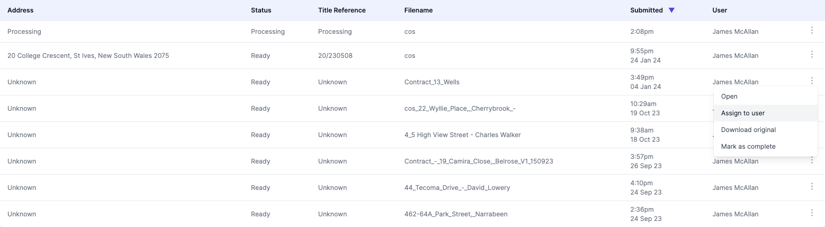Choose Mark as complete option

pyautogui.click(x=748, y=146)
